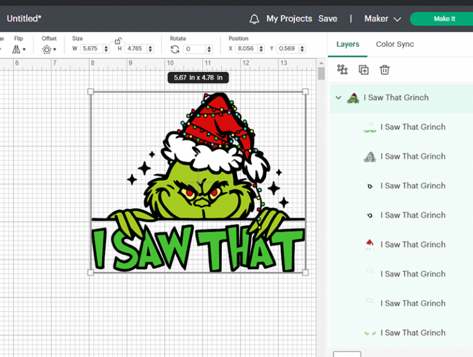Click the Grinch design on canvas
The image size is (473, 357).
(198, 182)
